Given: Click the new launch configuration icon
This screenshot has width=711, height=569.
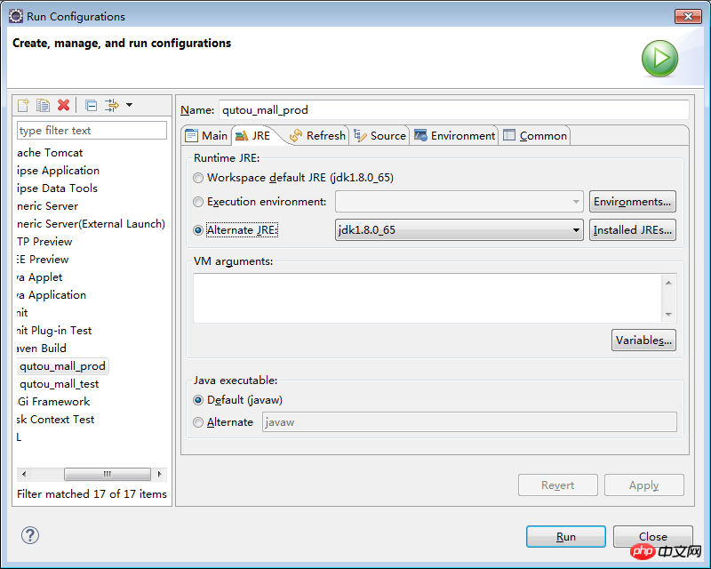Looking at the screenshot, I should [x=24, y=106].
